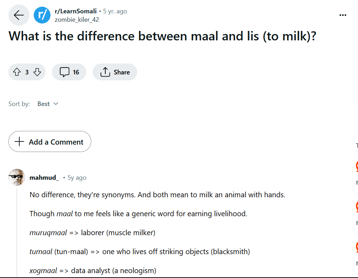Click the italic word tumaal in comment

coord(41,252)
